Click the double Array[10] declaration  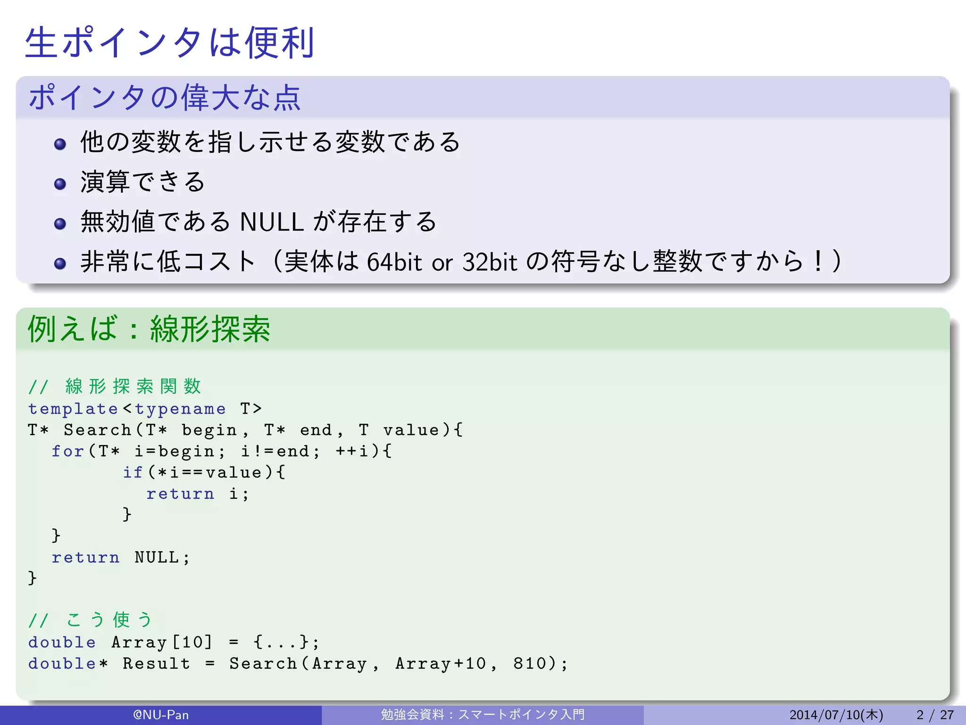point(174,642)
